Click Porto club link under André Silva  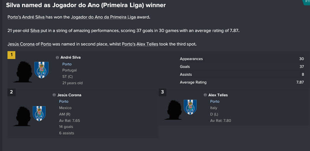(x=67, y=64)
